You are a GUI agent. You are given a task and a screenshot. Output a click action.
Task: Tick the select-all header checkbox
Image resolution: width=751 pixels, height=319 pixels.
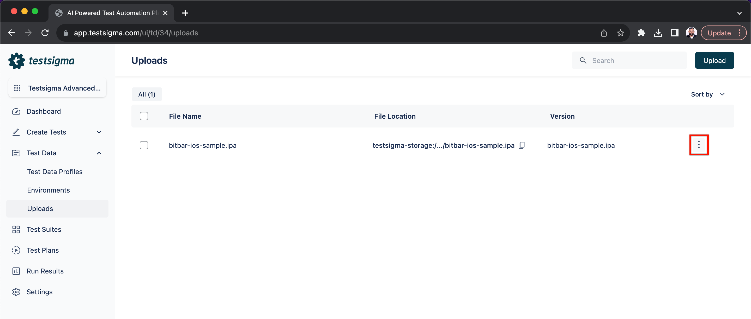pos(144,116)
